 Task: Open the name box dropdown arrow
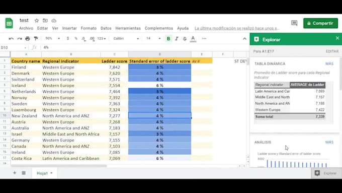25,48
